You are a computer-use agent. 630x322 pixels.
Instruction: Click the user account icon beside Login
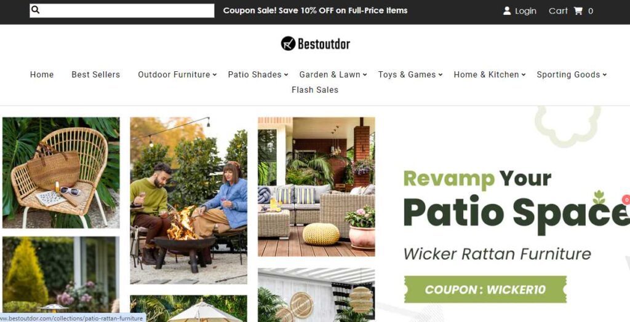click(x=507, y=11)
